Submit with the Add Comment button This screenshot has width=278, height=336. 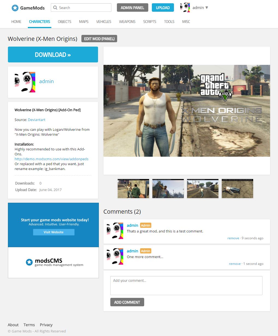click(127, 302)
